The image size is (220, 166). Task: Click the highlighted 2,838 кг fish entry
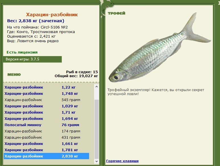[x=46, y=156]
